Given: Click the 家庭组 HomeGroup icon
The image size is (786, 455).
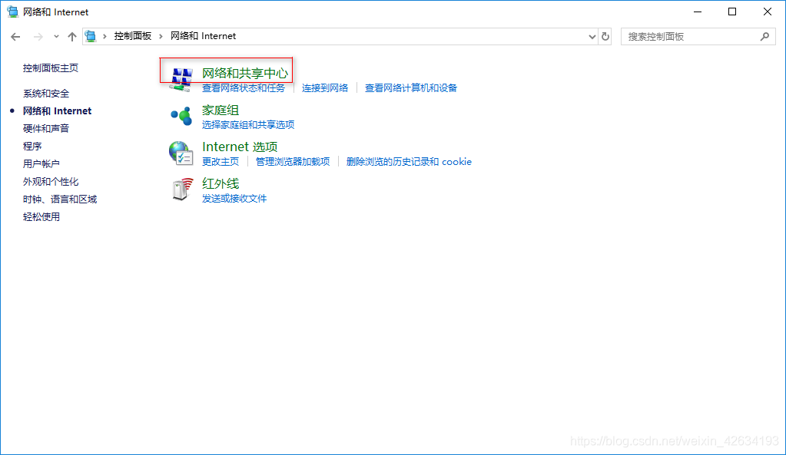Looking at the screenshot, I should point(181,116).
